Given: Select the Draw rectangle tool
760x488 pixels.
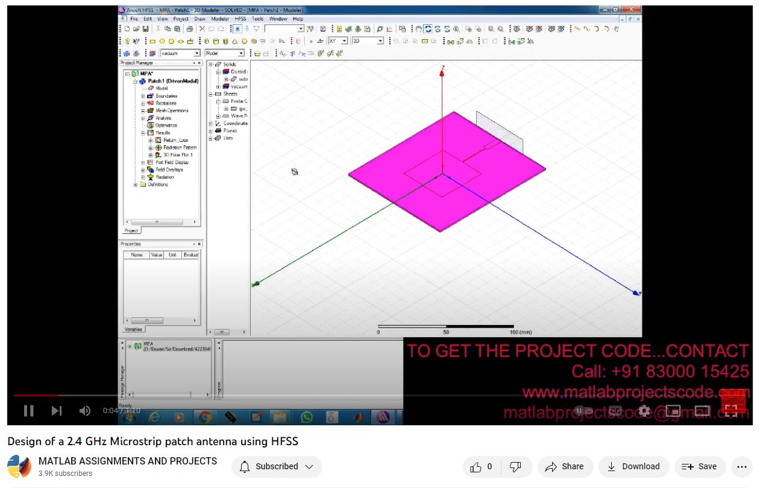Looking at the screenshot, I should pyautogui.click(x=152, y=42).
